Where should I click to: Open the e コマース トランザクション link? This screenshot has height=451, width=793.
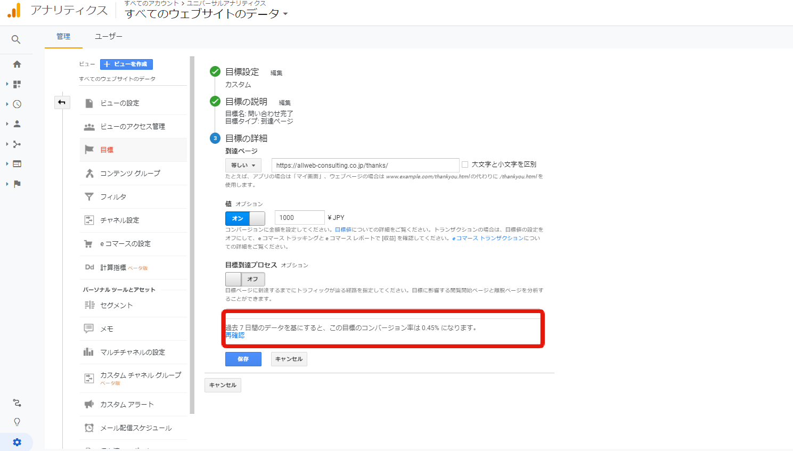(x=488, y=239)
